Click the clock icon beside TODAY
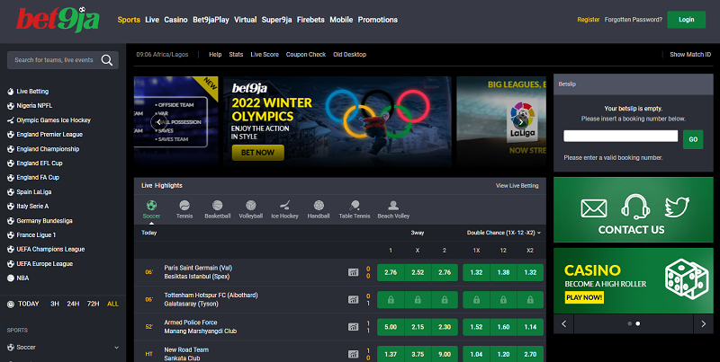 click(11, 304)
